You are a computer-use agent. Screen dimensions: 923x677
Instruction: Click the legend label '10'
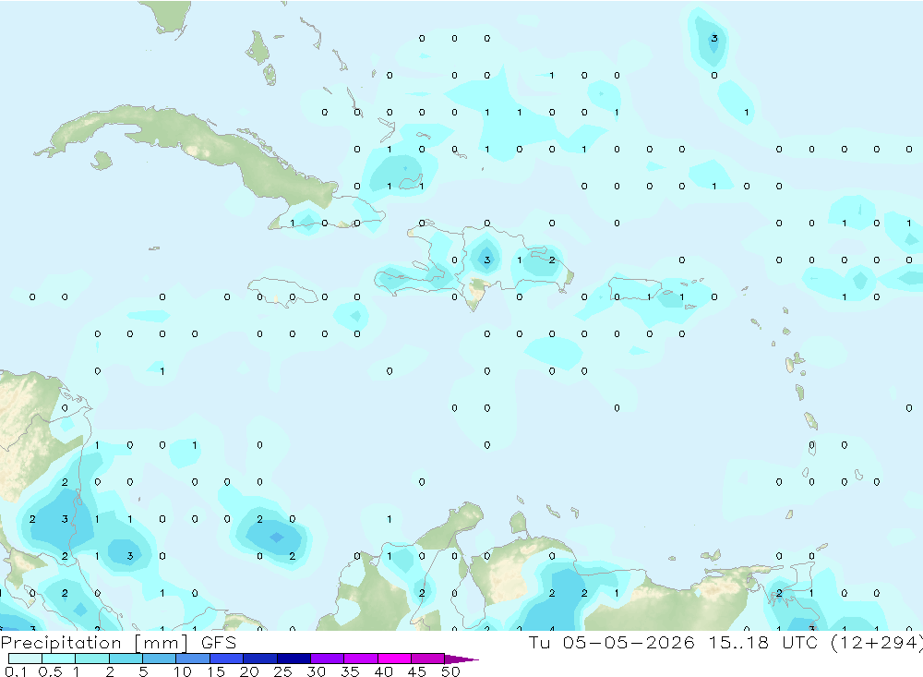(182, 671)
